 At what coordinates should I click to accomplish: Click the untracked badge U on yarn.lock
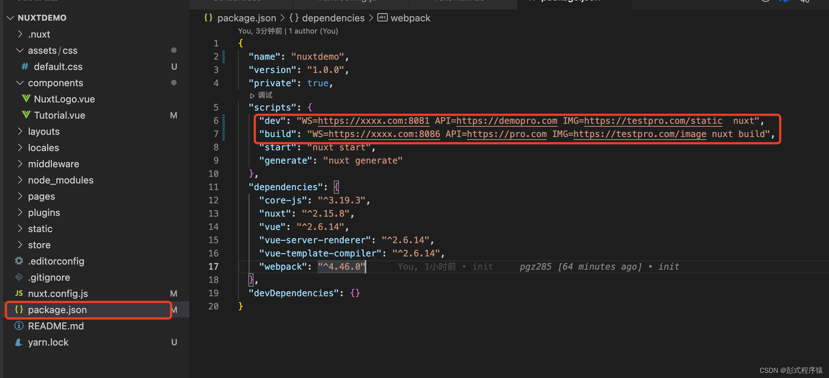[x=174, y=342]
